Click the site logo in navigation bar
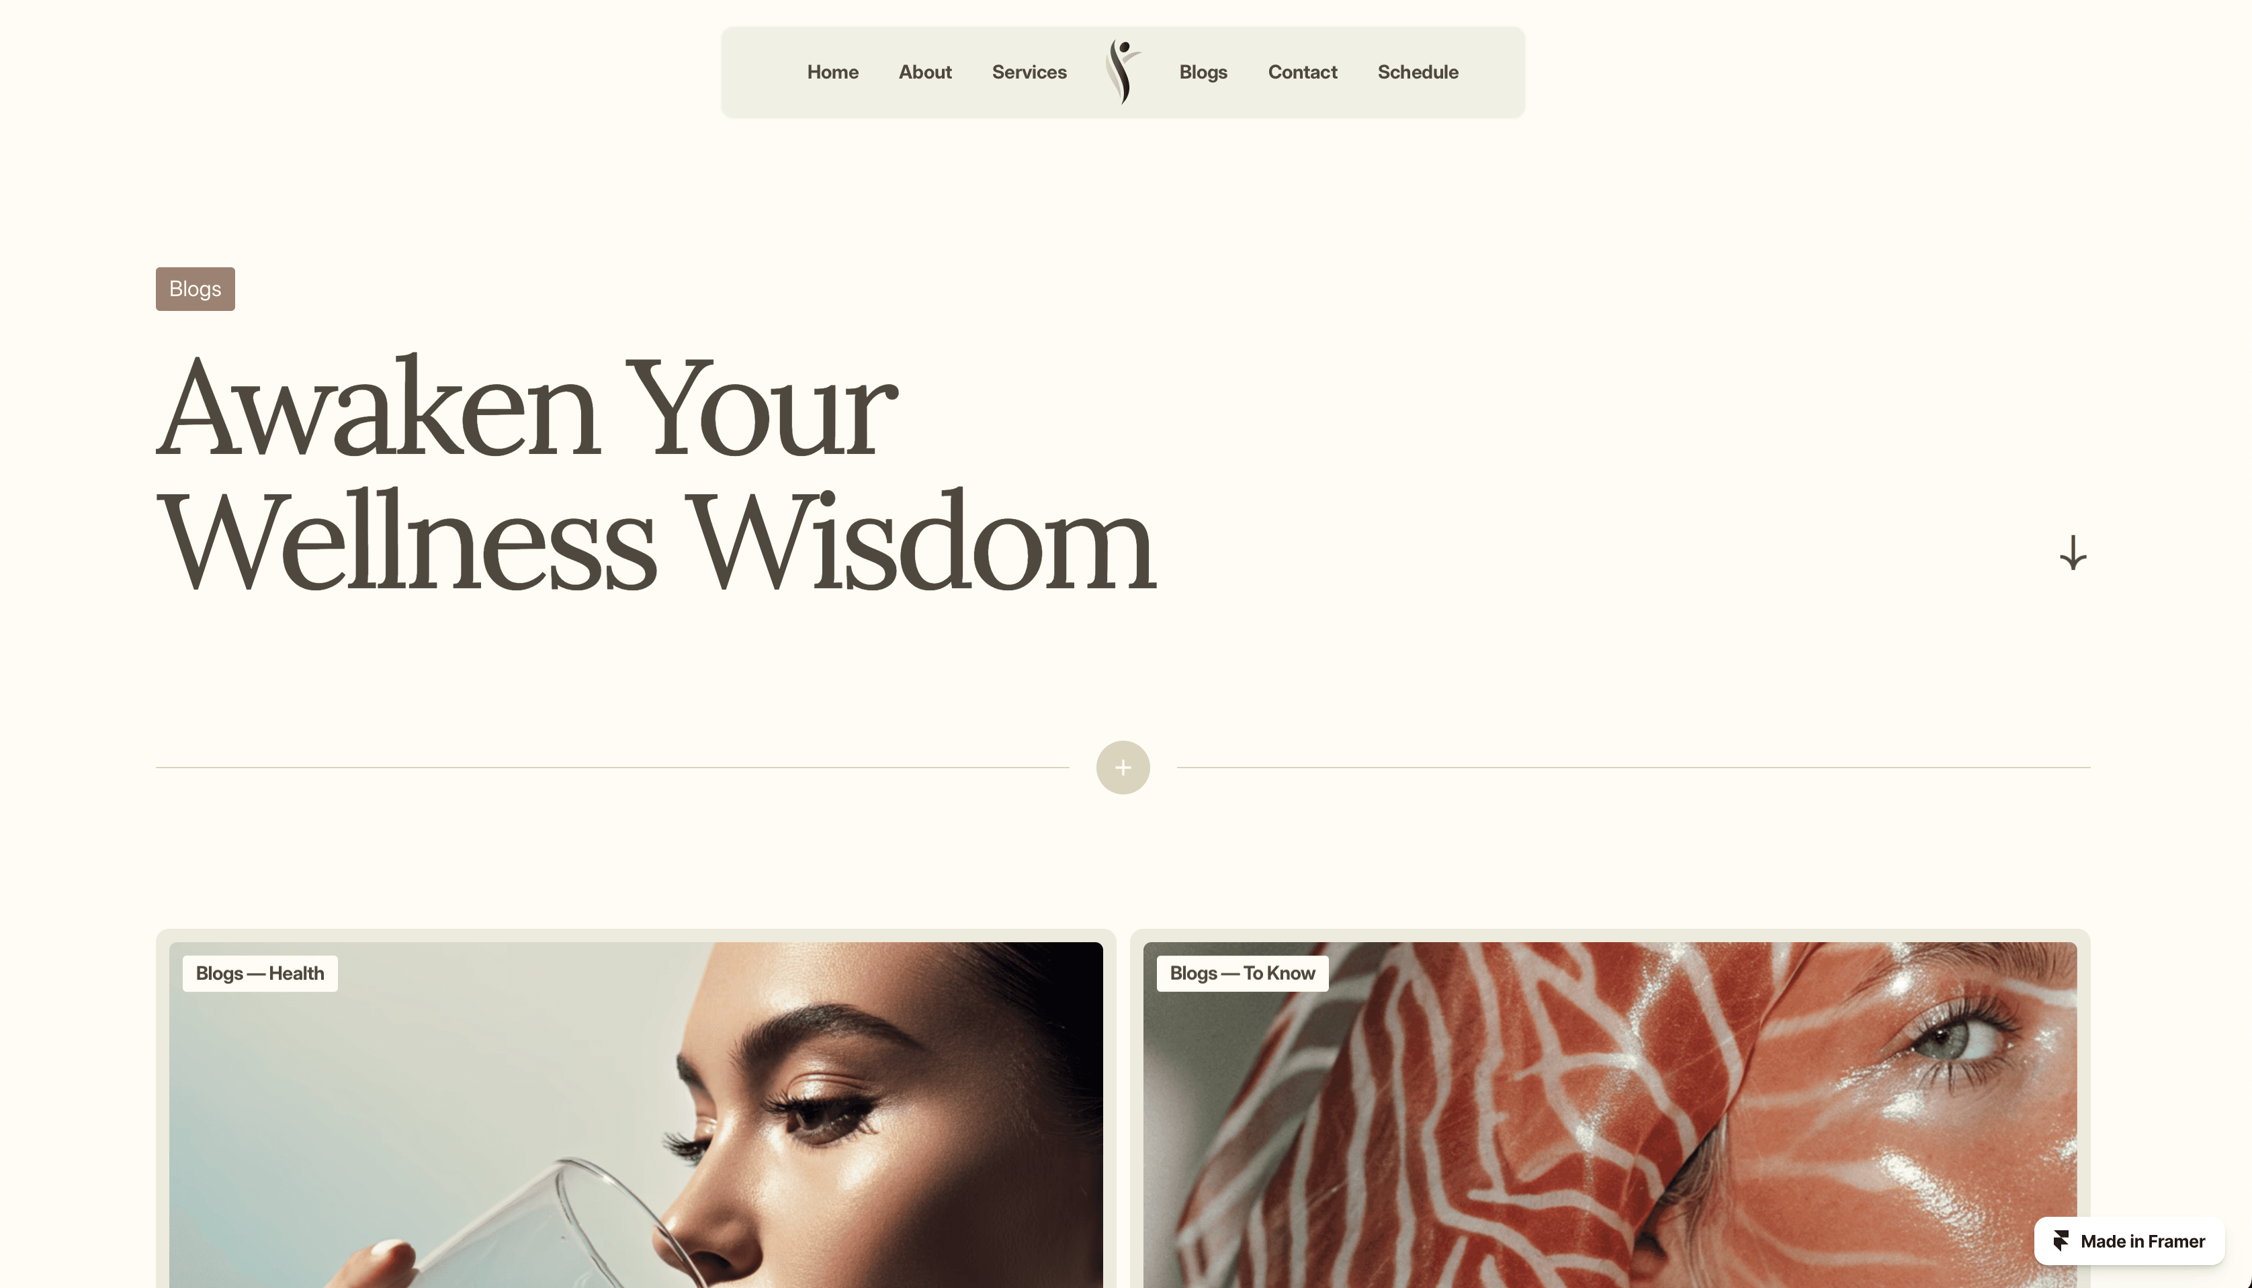Screen dimensions: 2252x1288 coord(1123,72)
